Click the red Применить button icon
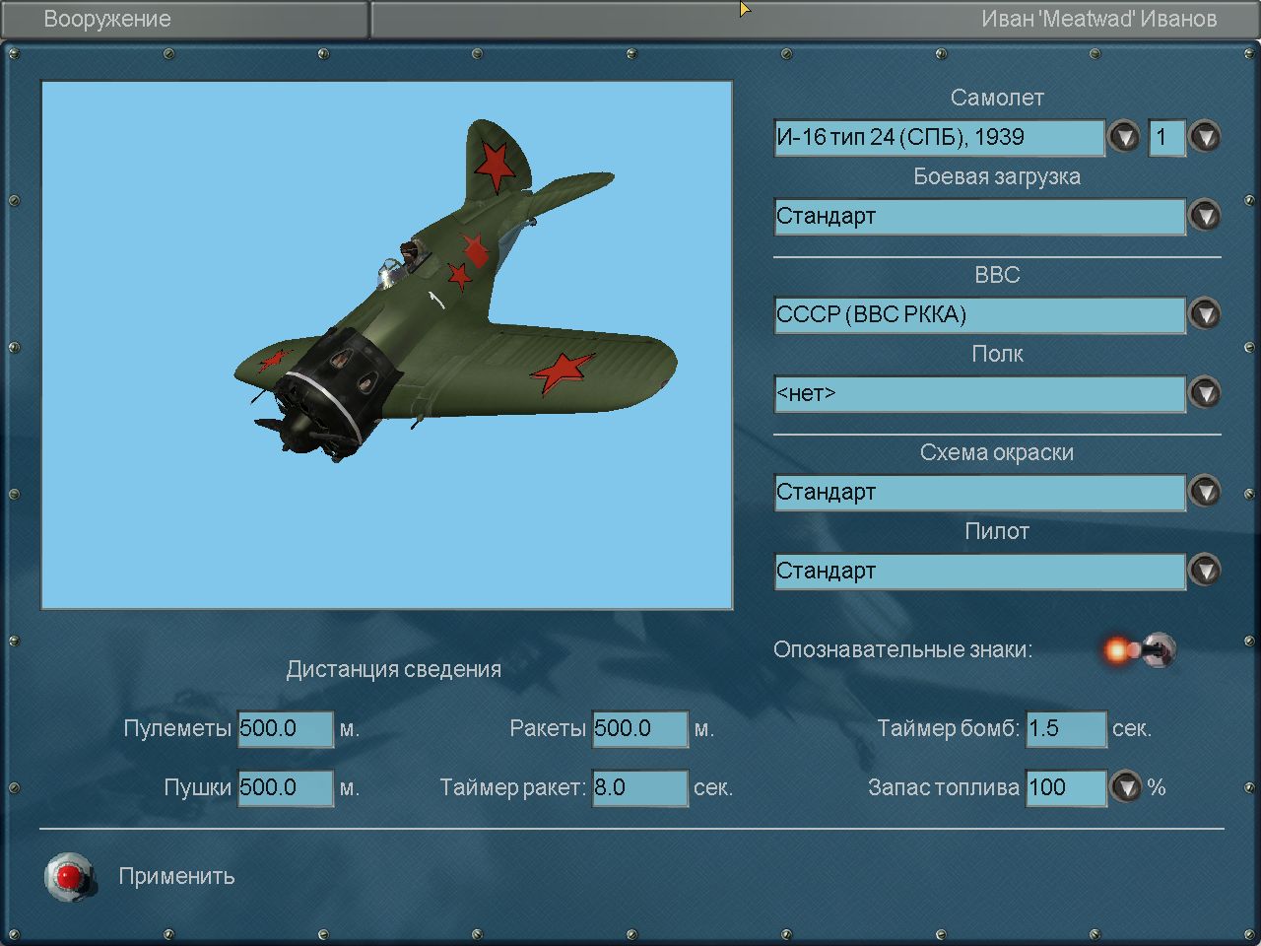Screen dimensions: 1261x946 tap(69, 876)
